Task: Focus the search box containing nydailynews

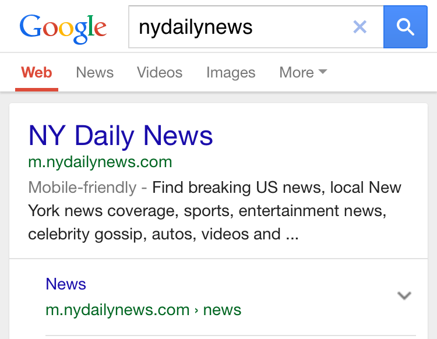Action: [256, 27]
